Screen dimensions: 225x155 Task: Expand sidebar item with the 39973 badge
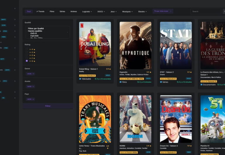[x=15, y=20]
